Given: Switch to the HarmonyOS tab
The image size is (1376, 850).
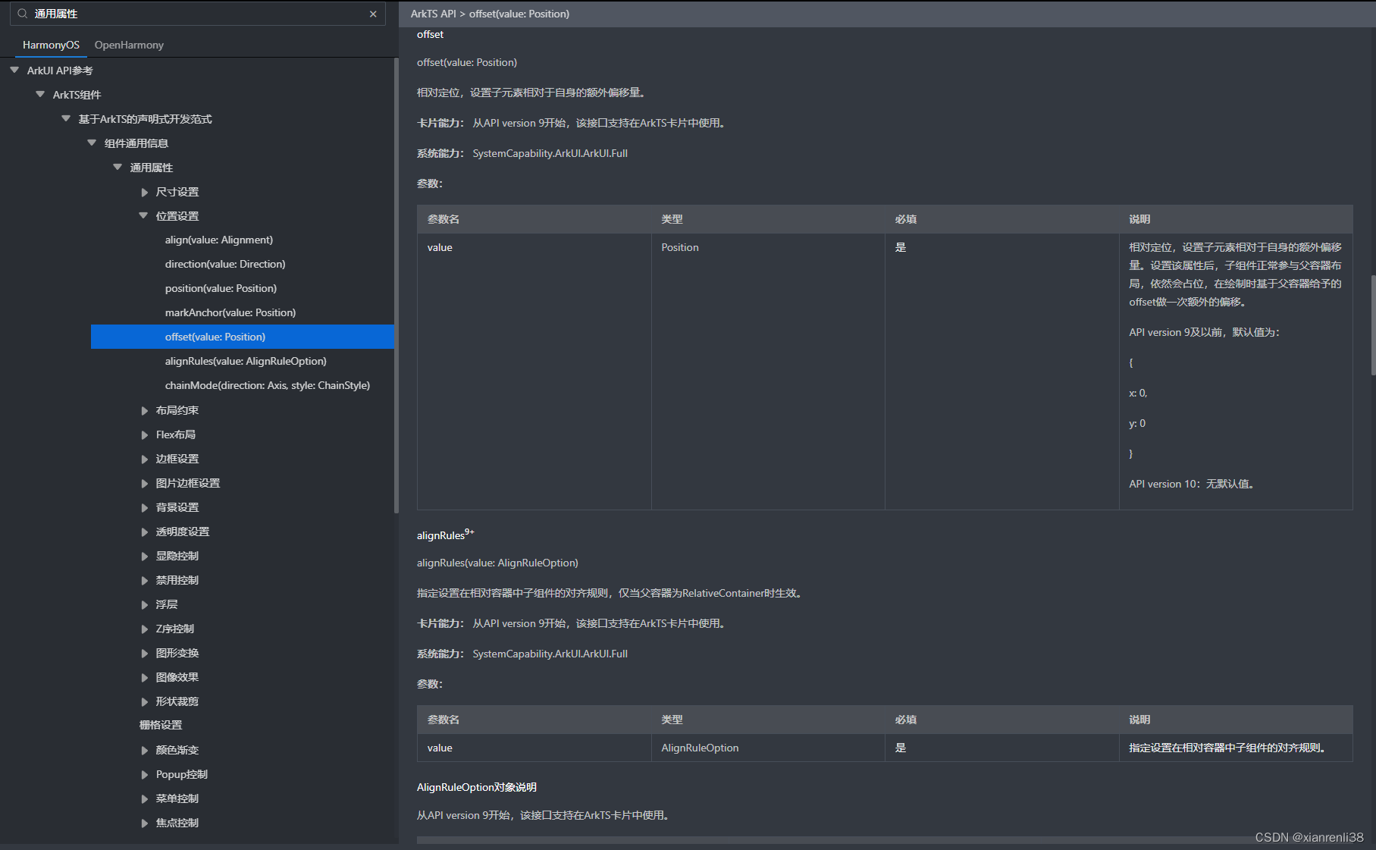Looking at the screenshot, I should 51,45.
